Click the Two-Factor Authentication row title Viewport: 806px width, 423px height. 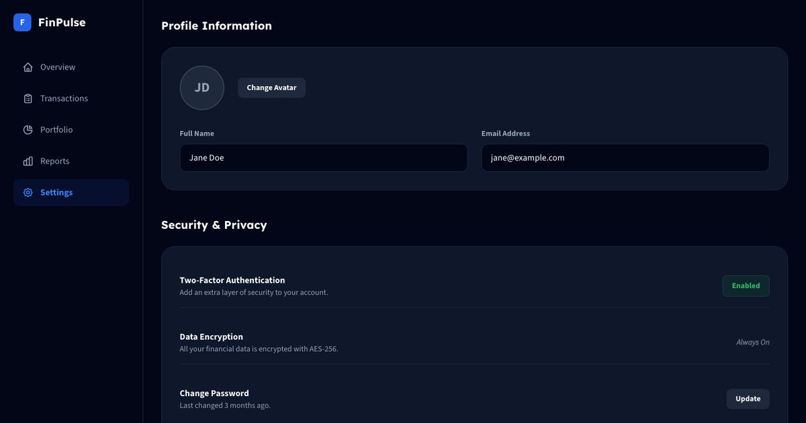(x=232, y=281)
